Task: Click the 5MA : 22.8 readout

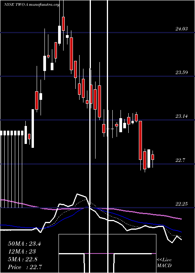Action: pyautogui.click(x=23, y=259)
